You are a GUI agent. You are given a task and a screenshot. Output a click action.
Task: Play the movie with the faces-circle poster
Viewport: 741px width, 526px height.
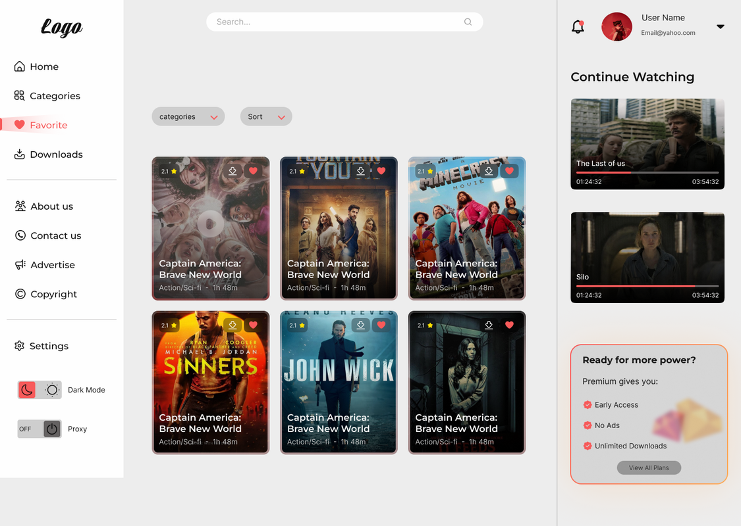coord(210,223)
